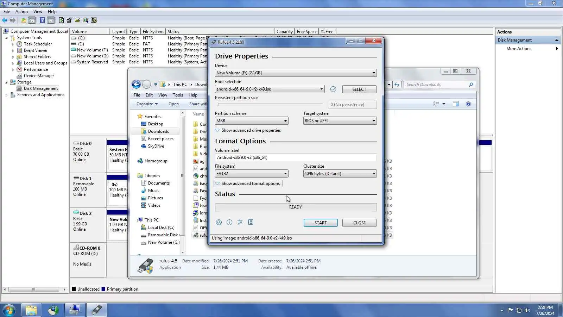Click the Persistent partition size slider

click(x=269, y=104)
